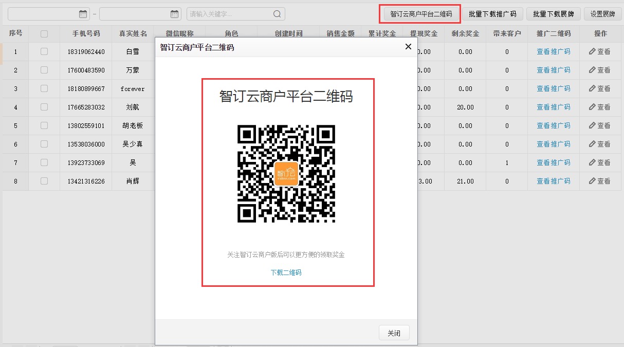
Task: Check the checkbox for row 13802559101
Action: point(44,125)
